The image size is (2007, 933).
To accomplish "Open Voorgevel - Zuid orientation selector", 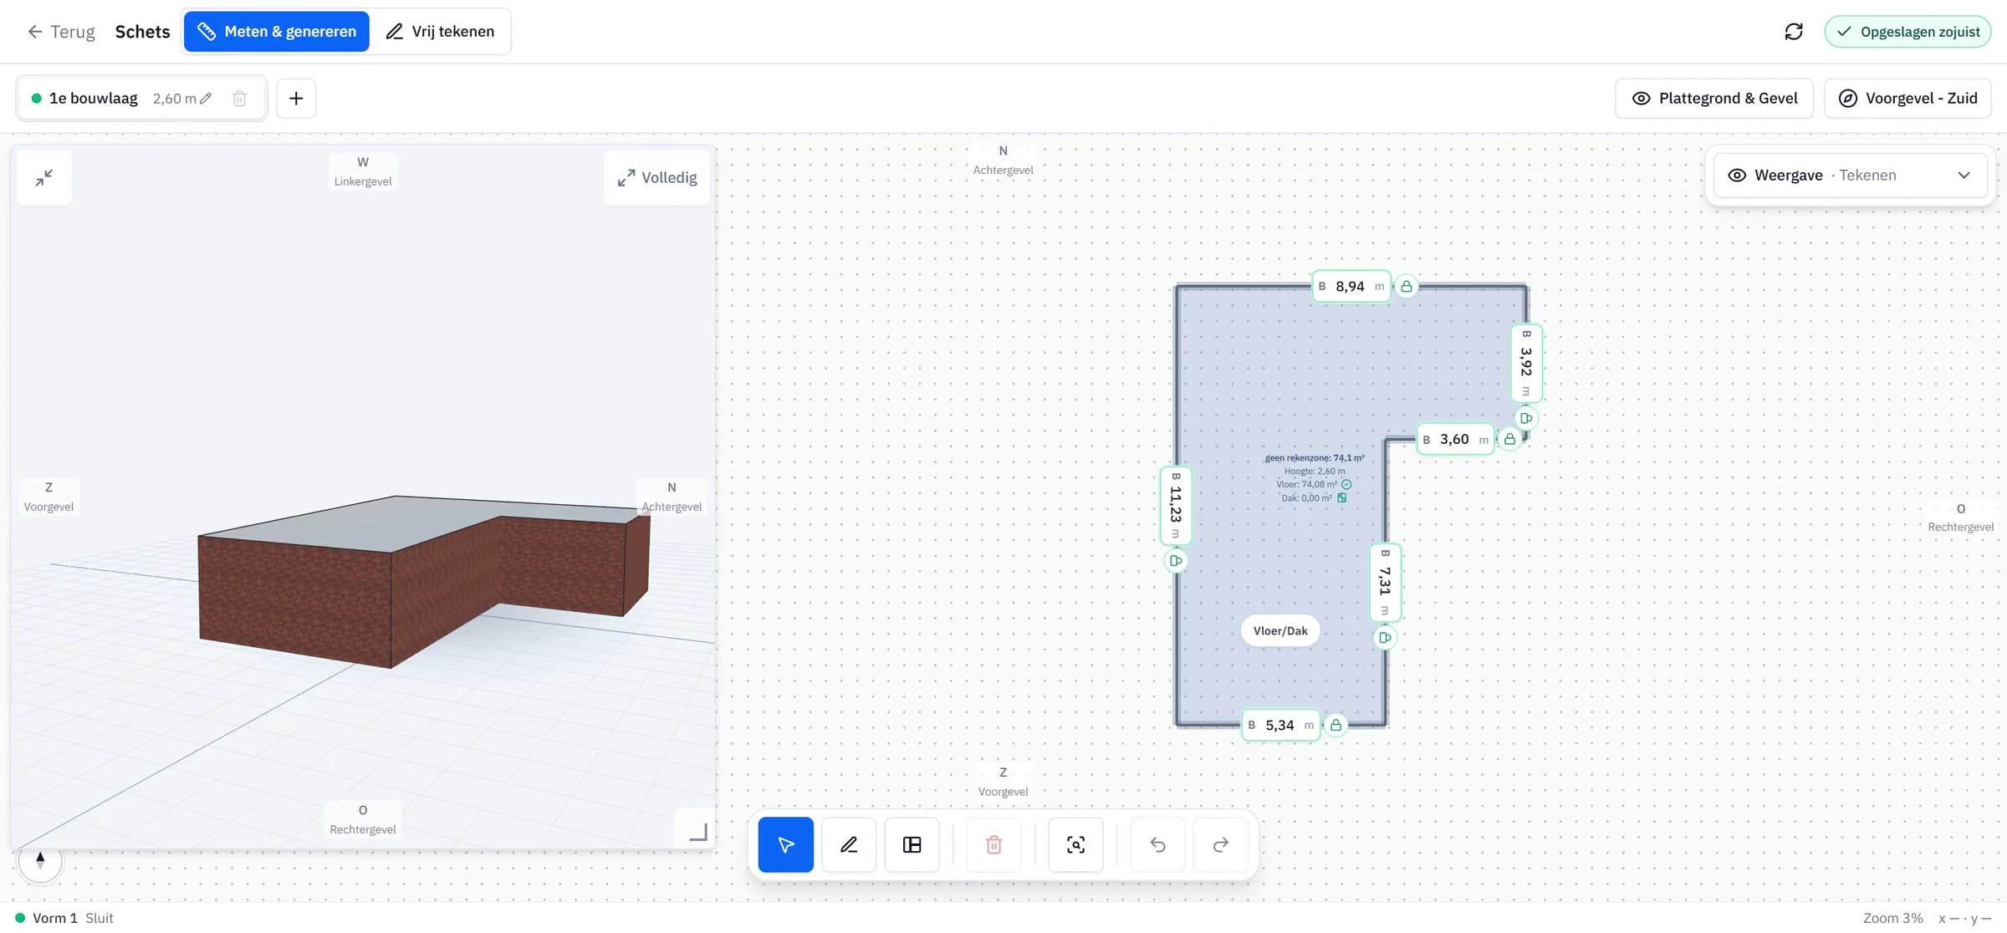I will click(x=1907, y=99).
